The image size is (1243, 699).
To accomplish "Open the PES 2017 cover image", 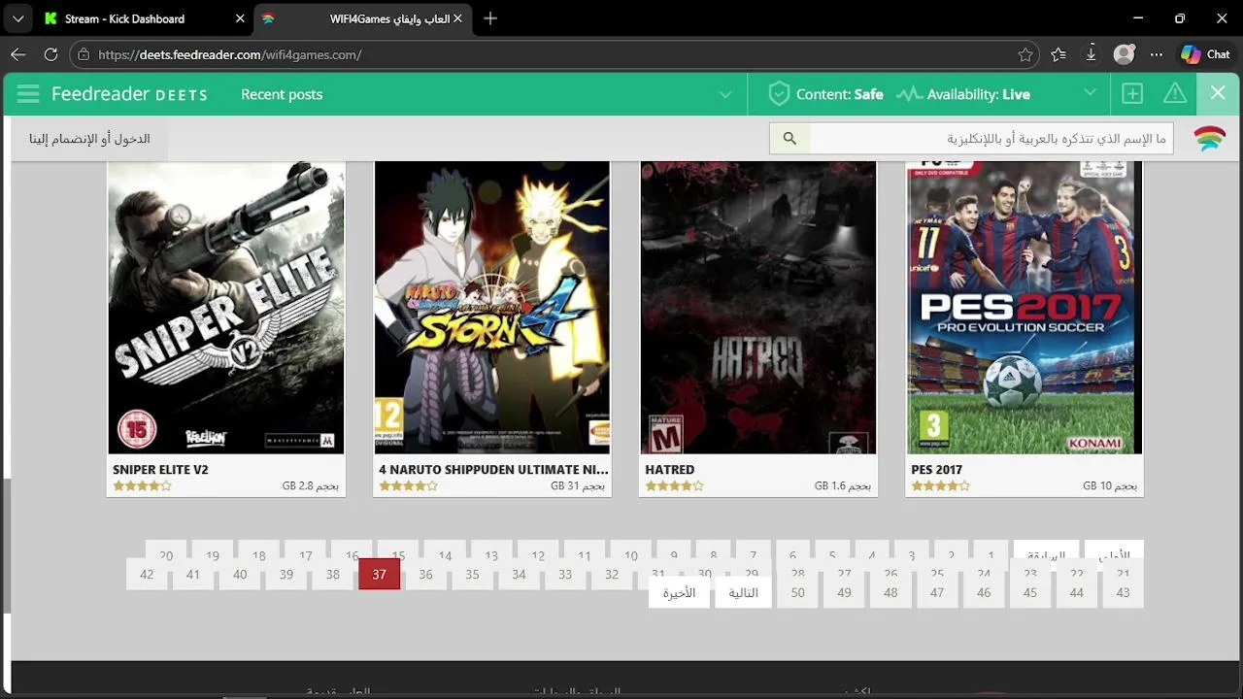I will [1025, 308].
